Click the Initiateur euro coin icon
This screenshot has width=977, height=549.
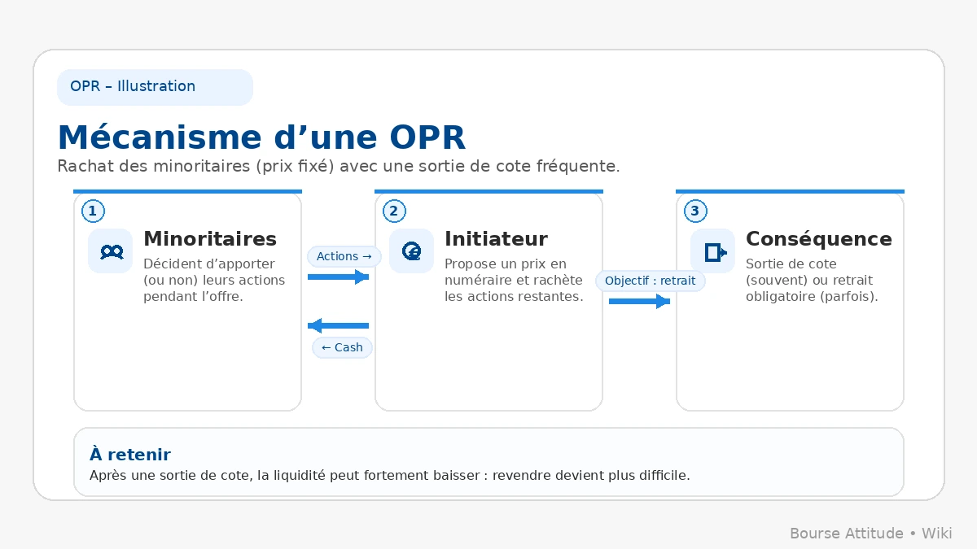(412, 251)
